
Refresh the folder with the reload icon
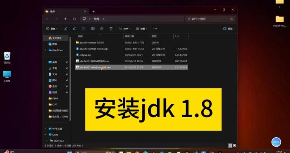coord(75,19)
